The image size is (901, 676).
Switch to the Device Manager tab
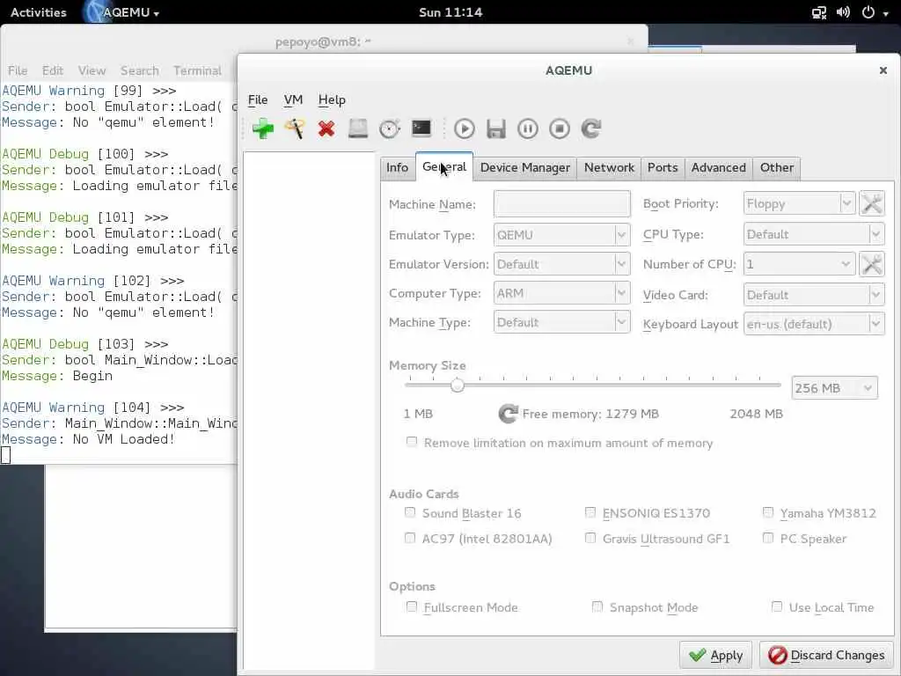click(x=525, y=168)
